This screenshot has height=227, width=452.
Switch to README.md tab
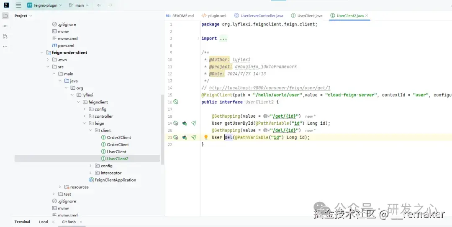[180, 16]
